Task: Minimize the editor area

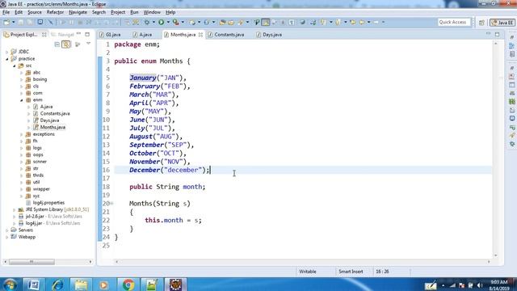Action: coord(488,34)
